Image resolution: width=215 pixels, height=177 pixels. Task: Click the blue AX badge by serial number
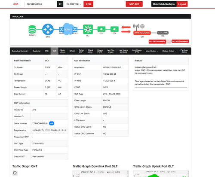click(x=52, y=123)
